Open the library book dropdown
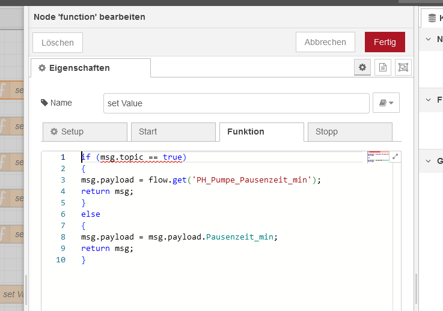The height and width of the screenshot is (311, 443). (386, 103)
